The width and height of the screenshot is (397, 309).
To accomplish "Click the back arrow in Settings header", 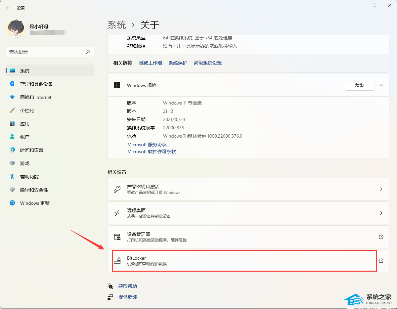I will click(8, 8).
